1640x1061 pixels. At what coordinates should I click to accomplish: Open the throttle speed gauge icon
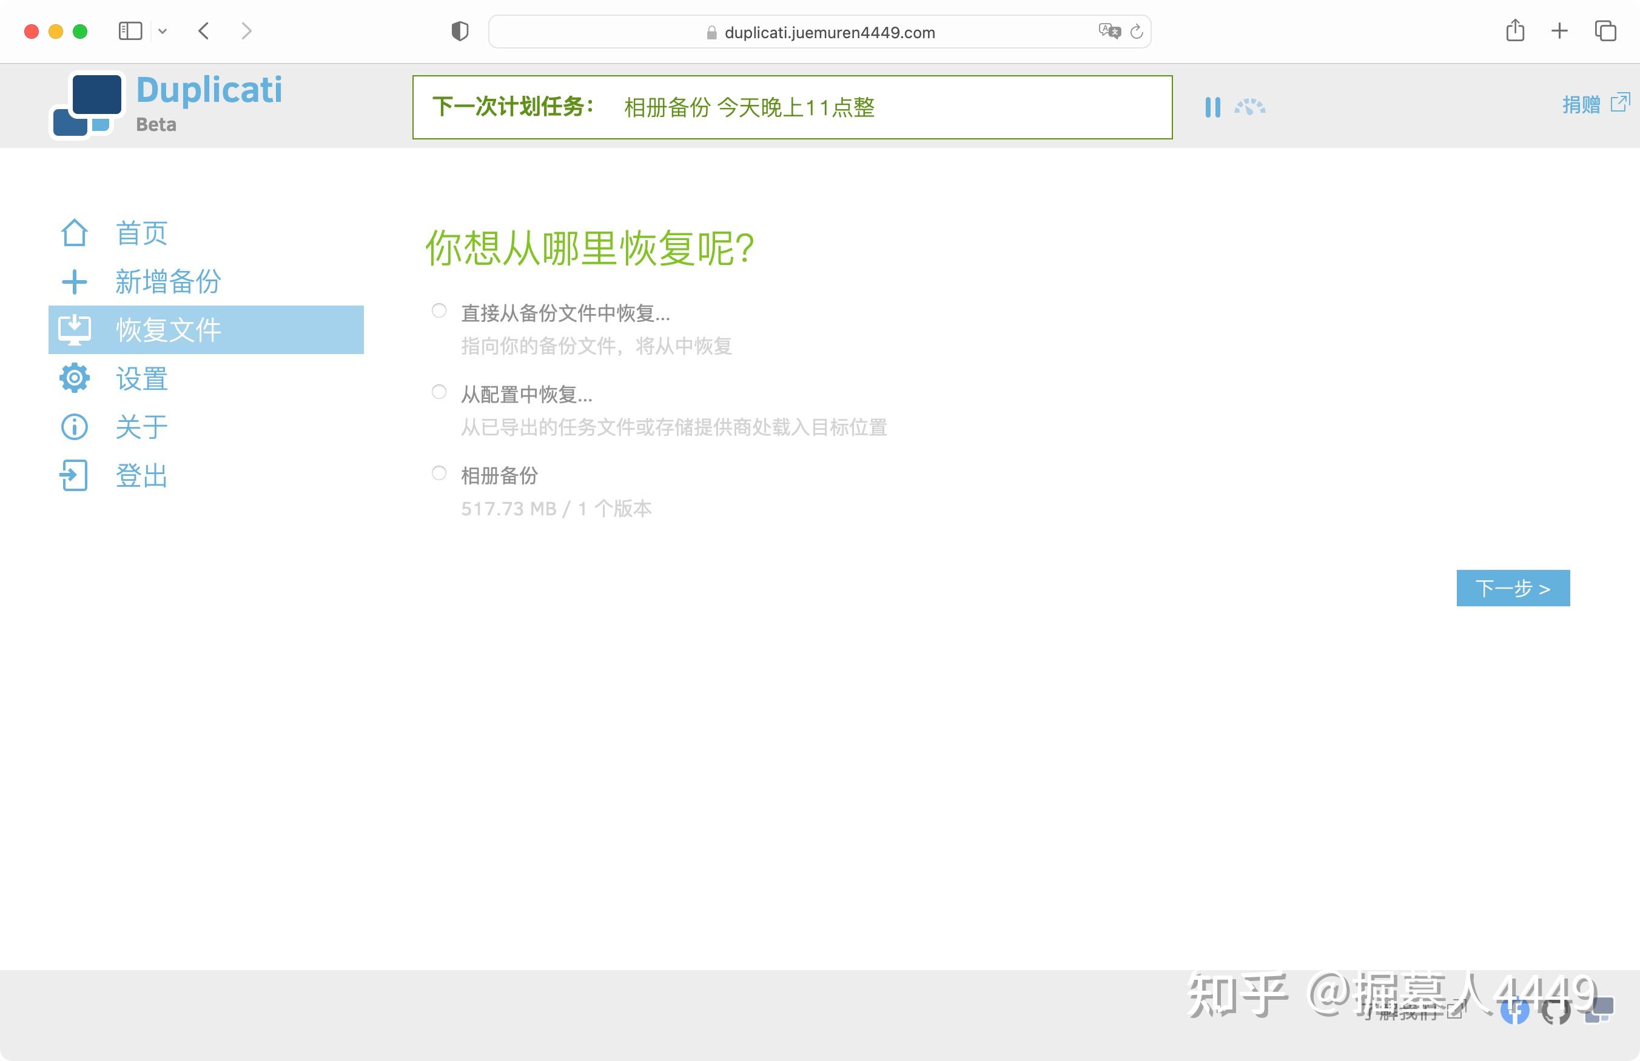click(x=1249, y=107)
